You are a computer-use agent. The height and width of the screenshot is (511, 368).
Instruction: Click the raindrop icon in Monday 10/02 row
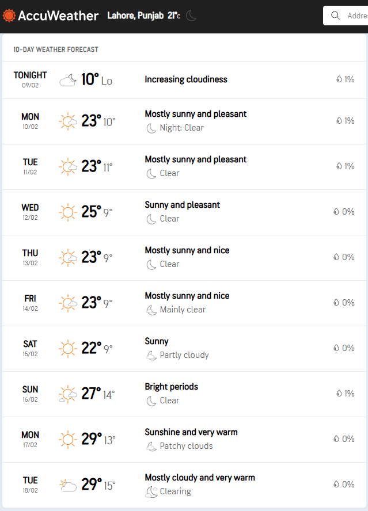tap(339, 121)
